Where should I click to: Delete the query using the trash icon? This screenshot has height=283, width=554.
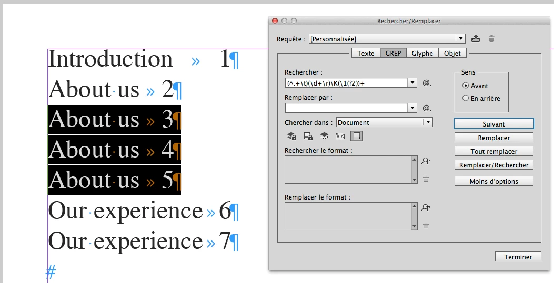coord(491,39)
